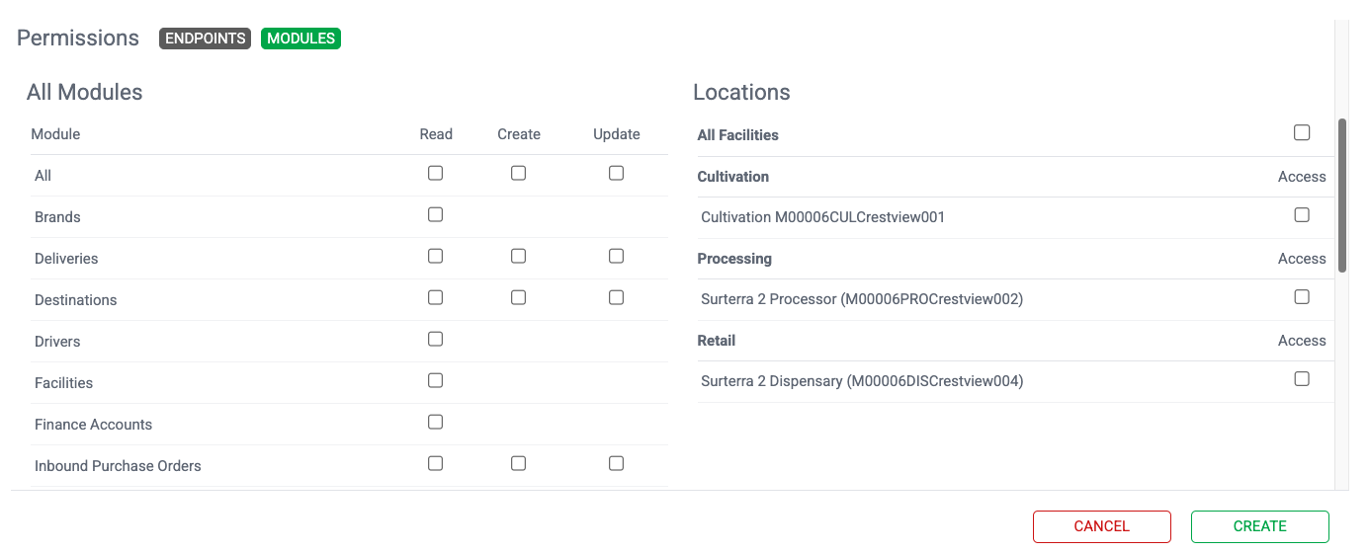The width and height of the screenshot is (1369, 553).
Task: Click the Read column header
Action: point(436,134)
